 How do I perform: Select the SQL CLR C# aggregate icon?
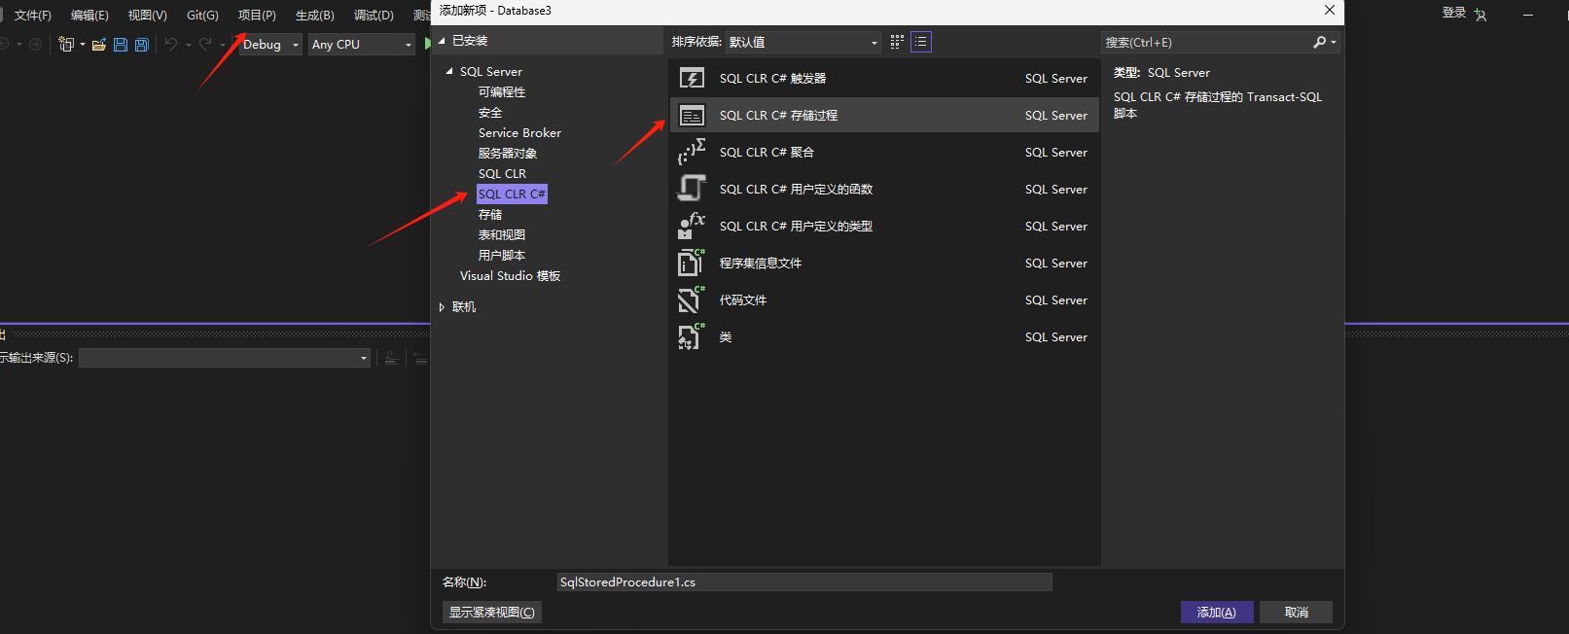[x=692, y=153]
